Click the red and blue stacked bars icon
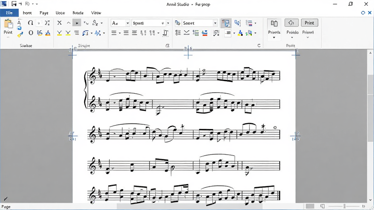 pos(205,33)
